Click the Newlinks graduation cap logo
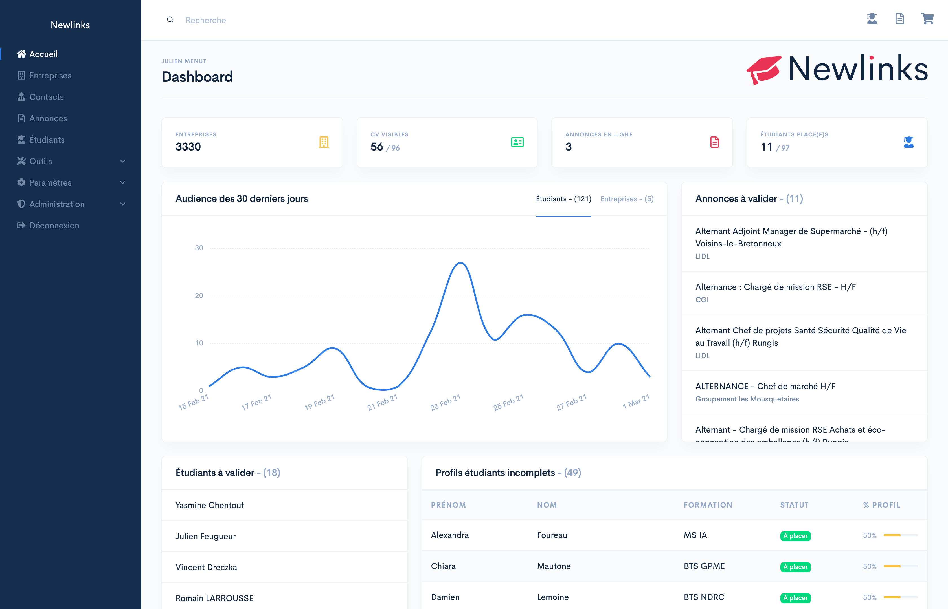 [x=764, y=70]
